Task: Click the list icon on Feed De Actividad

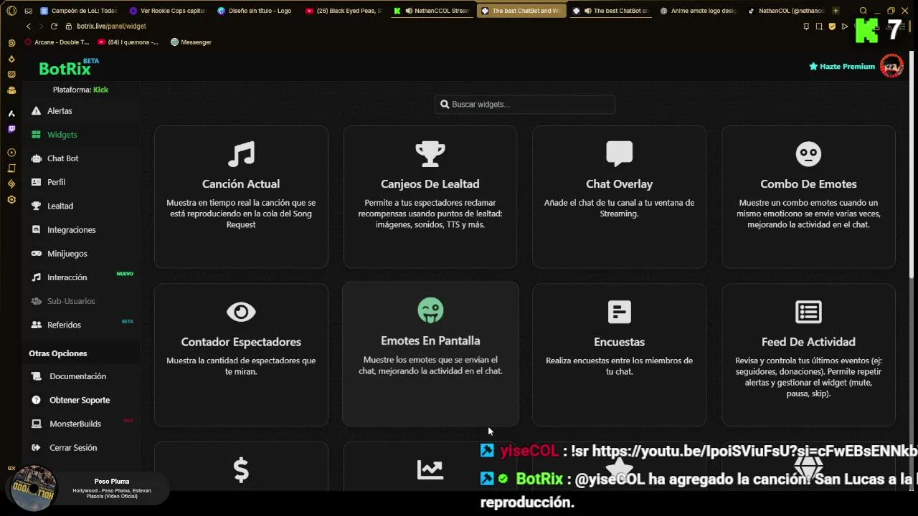Action: (x=808, y=312)
